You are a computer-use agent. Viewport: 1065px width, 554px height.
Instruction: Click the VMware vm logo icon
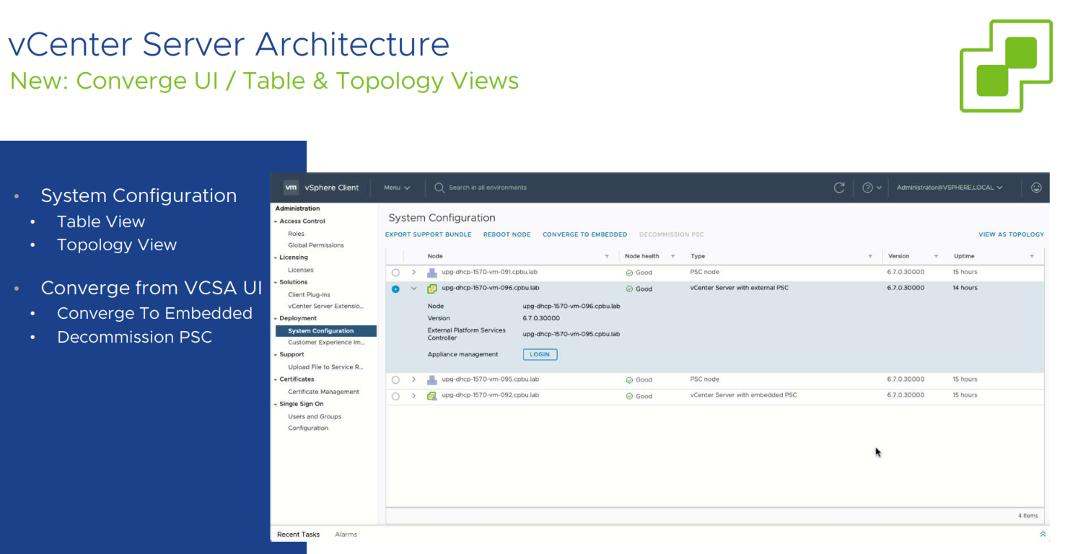pos(291,188)
